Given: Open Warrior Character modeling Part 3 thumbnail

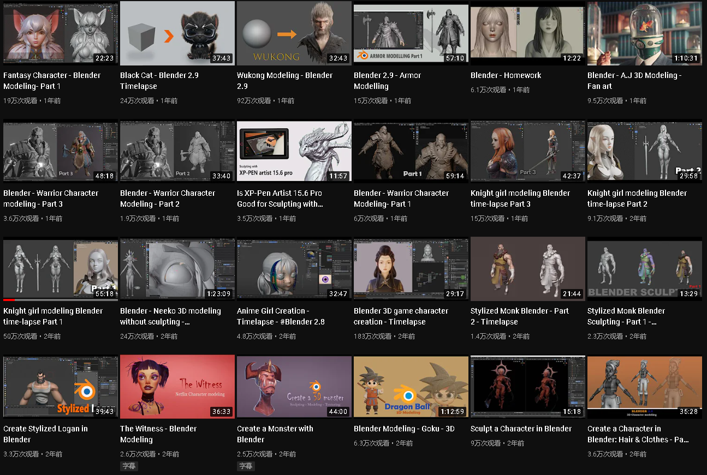Looking at the screenshot, I should 61,151.
